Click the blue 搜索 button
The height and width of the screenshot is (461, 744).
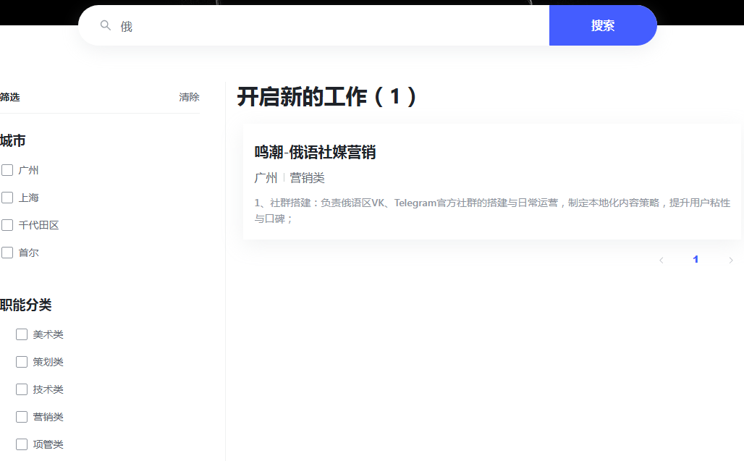[603, 25]
